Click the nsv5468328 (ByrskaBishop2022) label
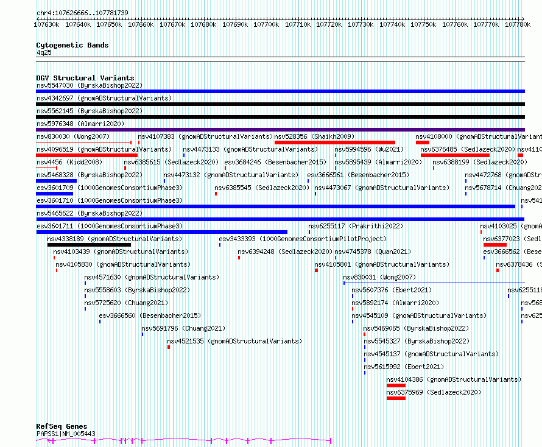542x447 pixels. (x=89, y=175)
